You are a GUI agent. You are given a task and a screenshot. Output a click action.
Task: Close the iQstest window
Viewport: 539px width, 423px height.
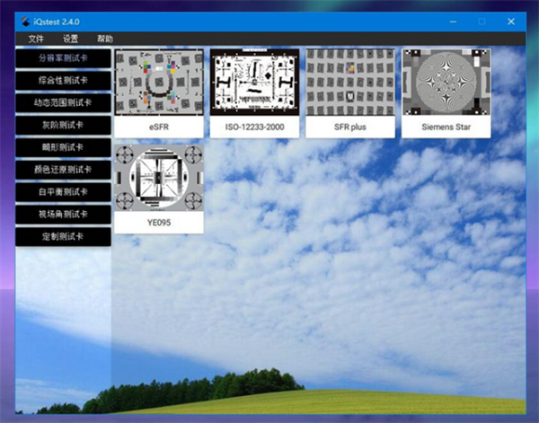510,22
